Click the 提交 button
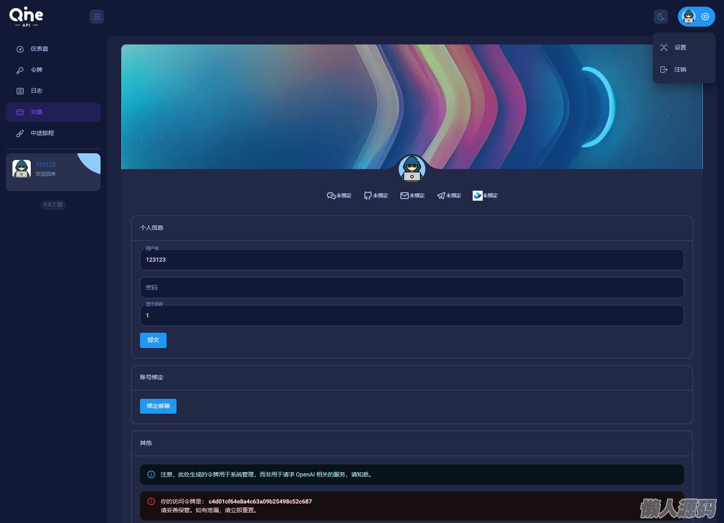This screenshot has width=724, height=523. [153, 340]
